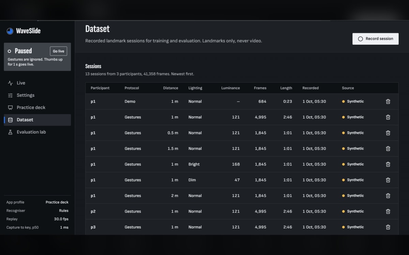Delete participant p2's Gestures session

click(388, 211)
